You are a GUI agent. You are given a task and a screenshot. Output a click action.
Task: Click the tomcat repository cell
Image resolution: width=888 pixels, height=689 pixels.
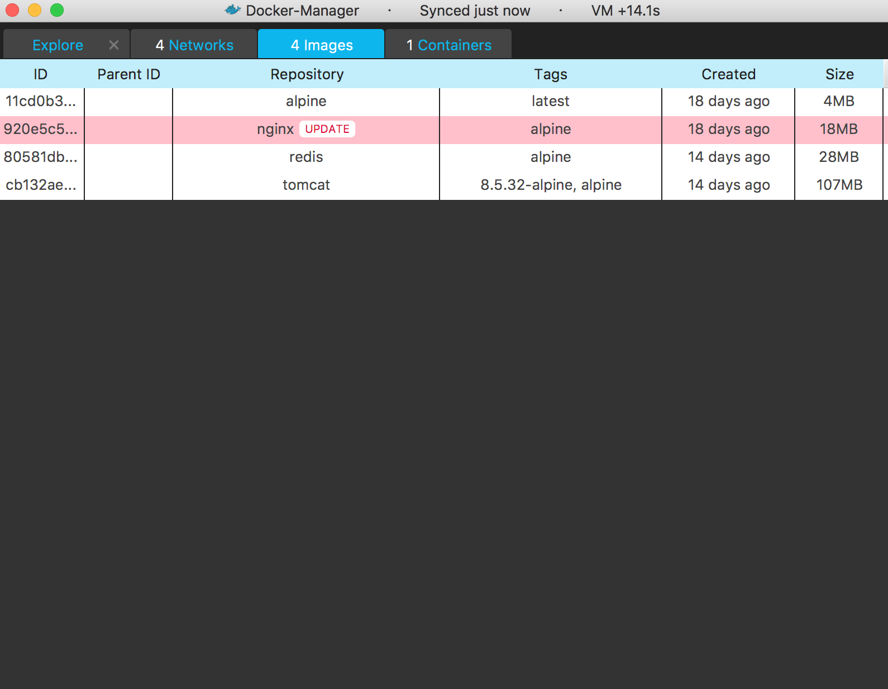[306, 185]
